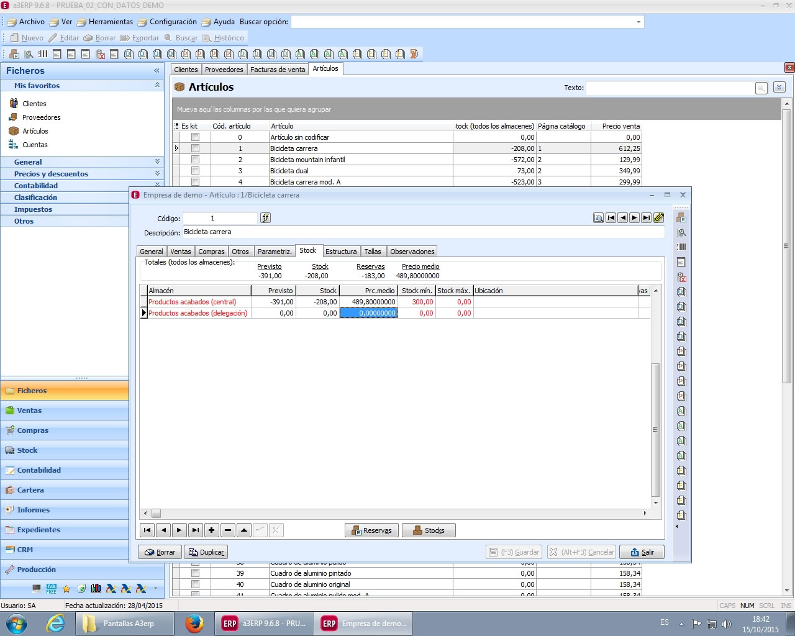Toggle Es kit checkbox for Artículo sin codificar
Viewport: 795px width, 636px height.
[196, 137]
